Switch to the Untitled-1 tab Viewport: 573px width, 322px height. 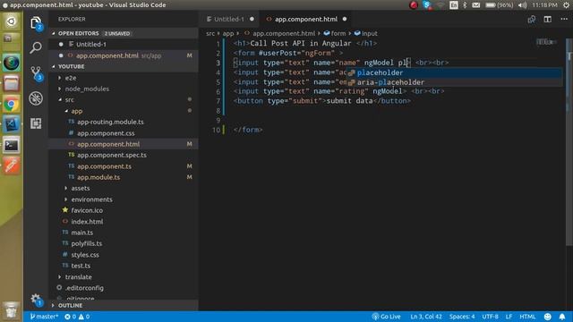pos(229,19)
